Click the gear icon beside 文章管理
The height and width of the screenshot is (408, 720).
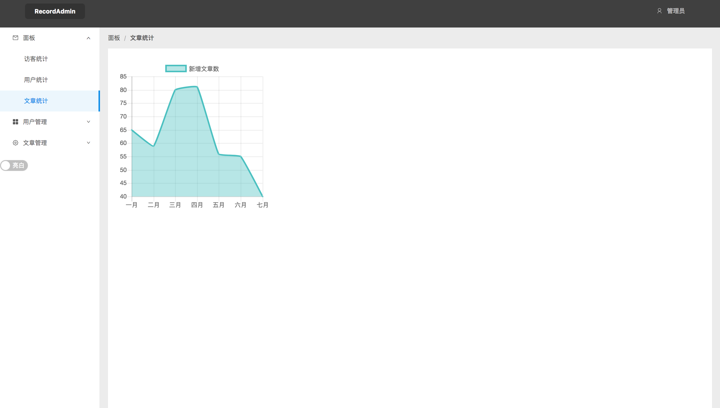click(15, 143)
